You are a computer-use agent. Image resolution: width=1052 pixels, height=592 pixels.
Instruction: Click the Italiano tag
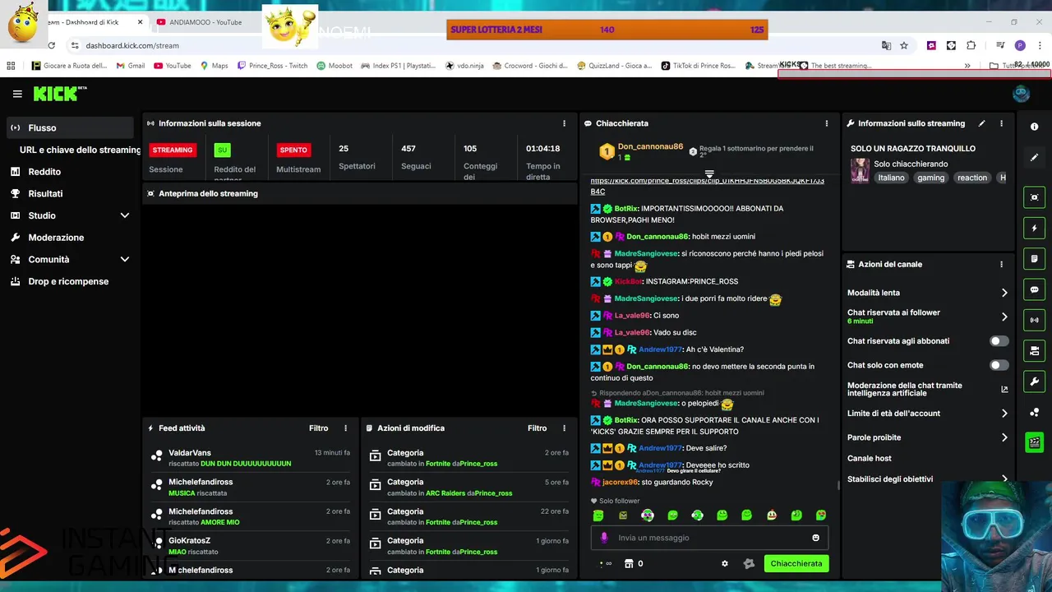click(891, 178)
